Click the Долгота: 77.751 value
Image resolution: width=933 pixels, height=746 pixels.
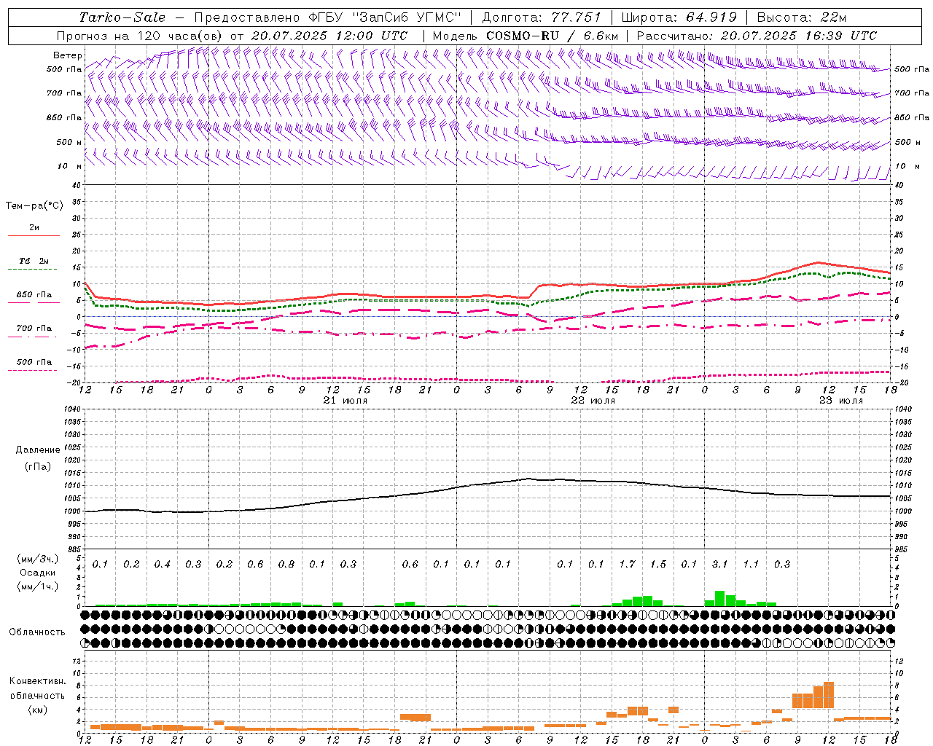(542, 17)
